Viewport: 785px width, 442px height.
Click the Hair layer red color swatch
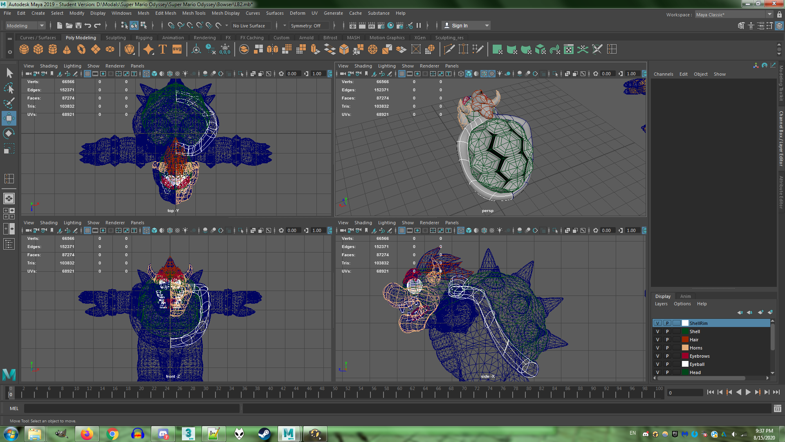[x=685, y=339]
